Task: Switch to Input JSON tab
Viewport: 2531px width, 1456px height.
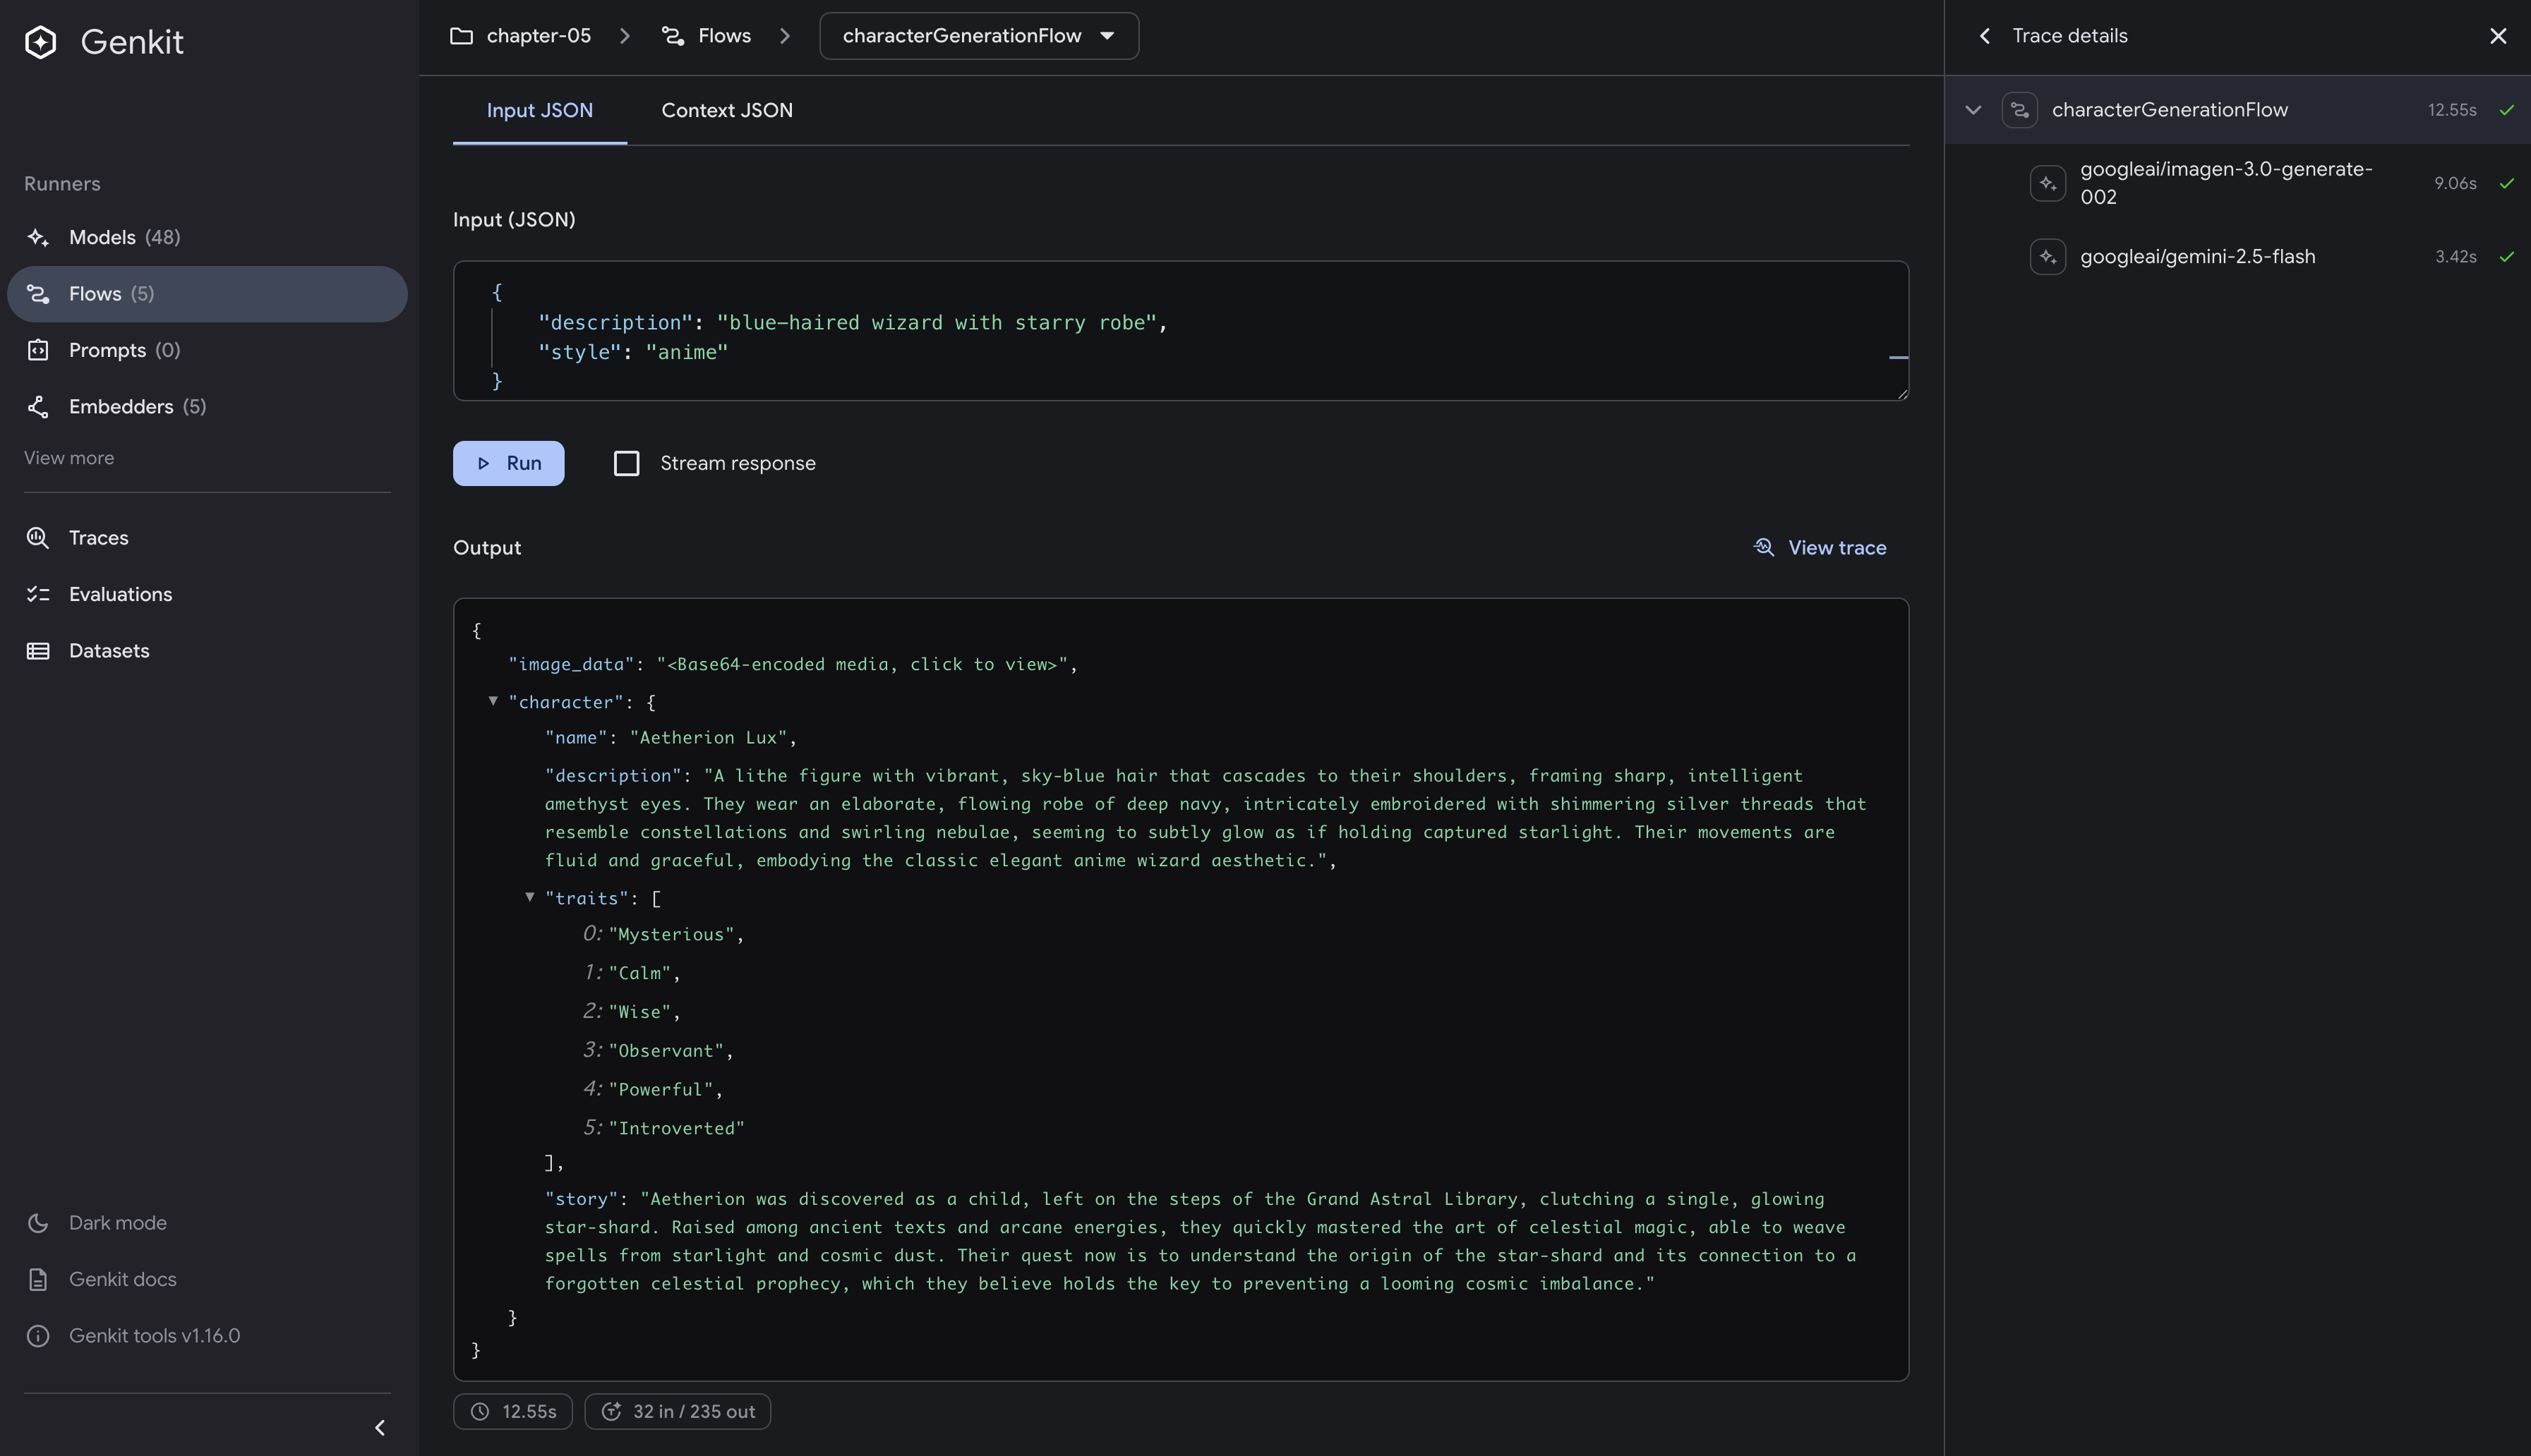Action: tap(539, 111)
